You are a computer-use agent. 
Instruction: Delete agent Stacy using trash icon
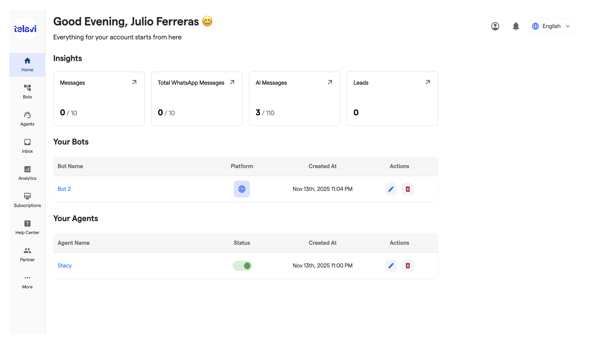408,266
